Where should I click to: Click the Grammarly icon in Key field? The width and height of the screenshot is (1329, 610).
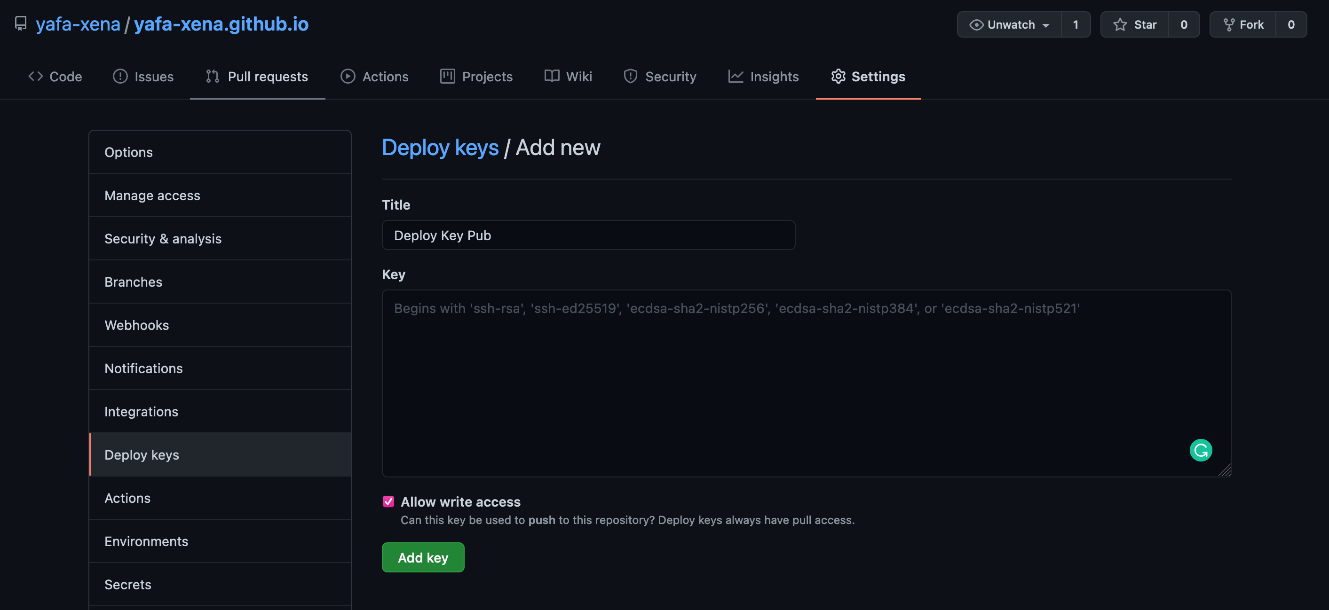1201,450
